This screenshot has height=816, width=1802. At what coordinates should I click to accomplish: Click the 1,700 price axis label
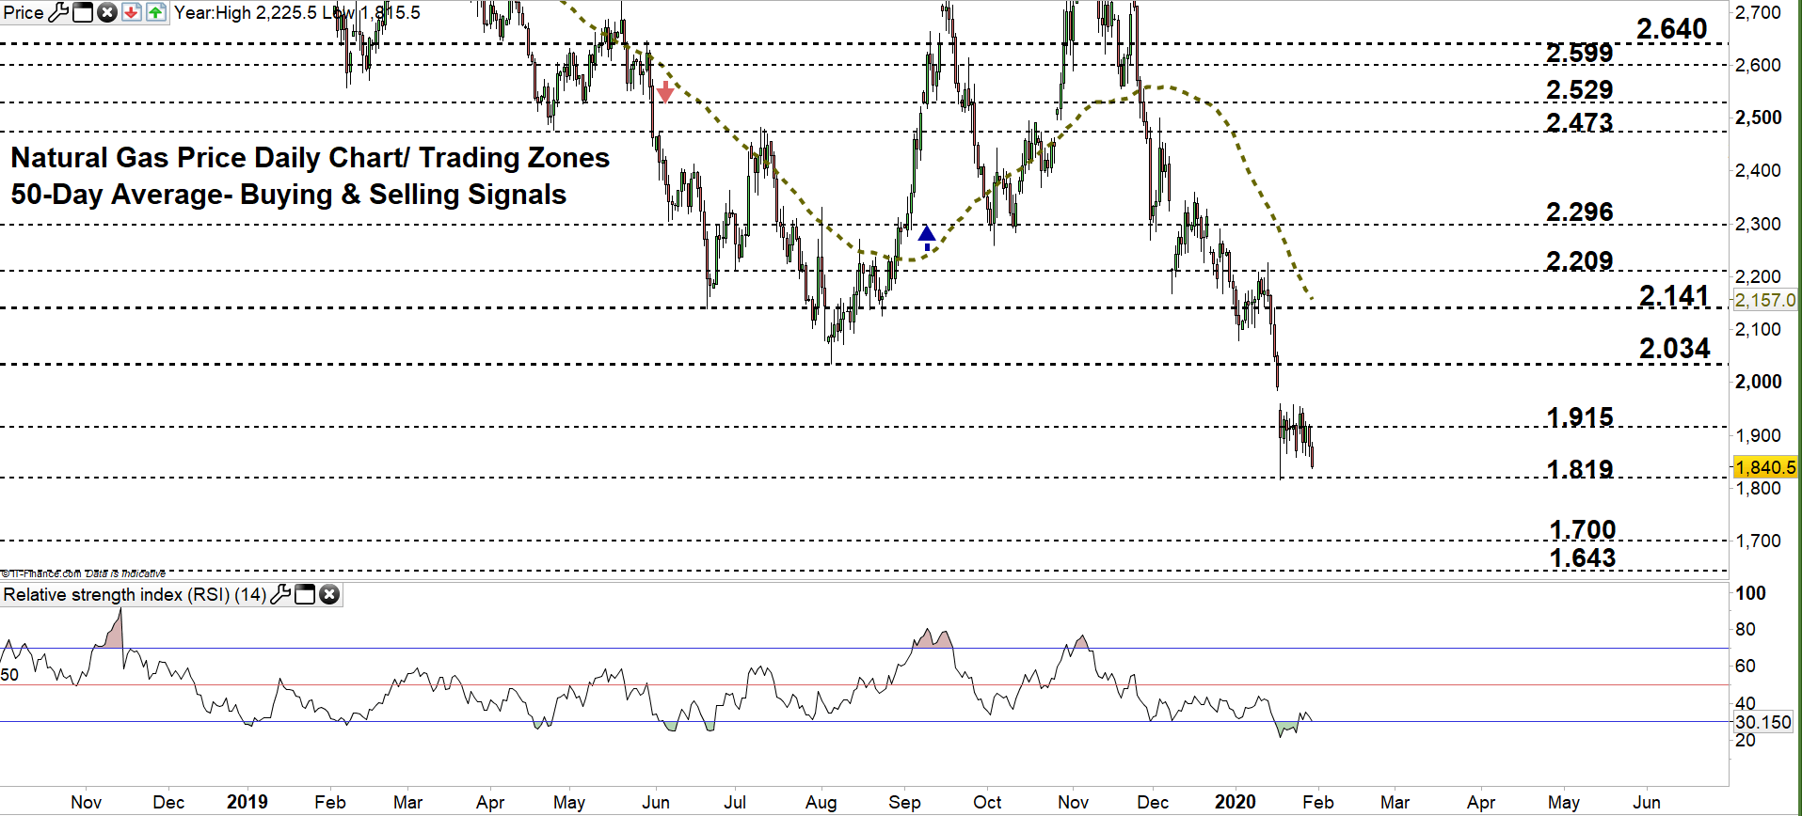pos(1759,541)
